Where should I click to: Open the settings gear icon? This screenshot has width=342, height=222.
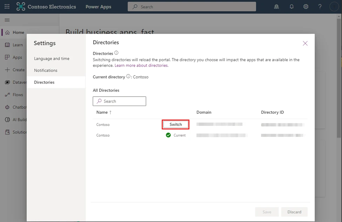(306, 7)
